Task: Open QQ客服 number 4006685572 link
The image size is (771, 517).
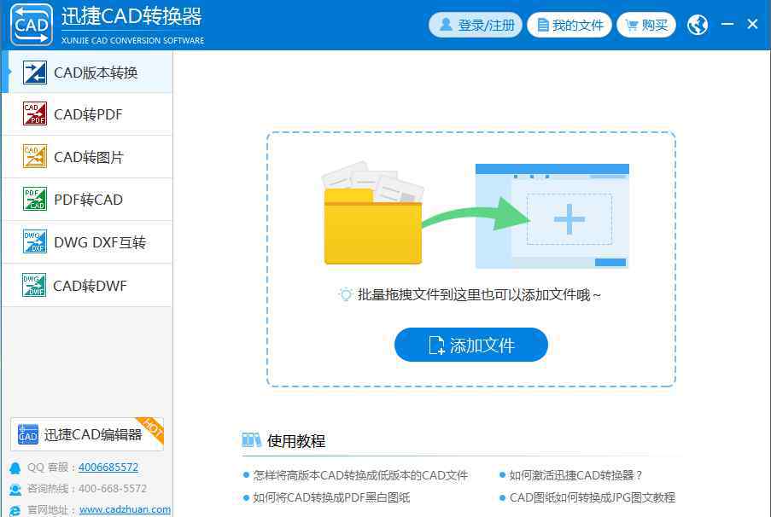Action: coord(108,468)
